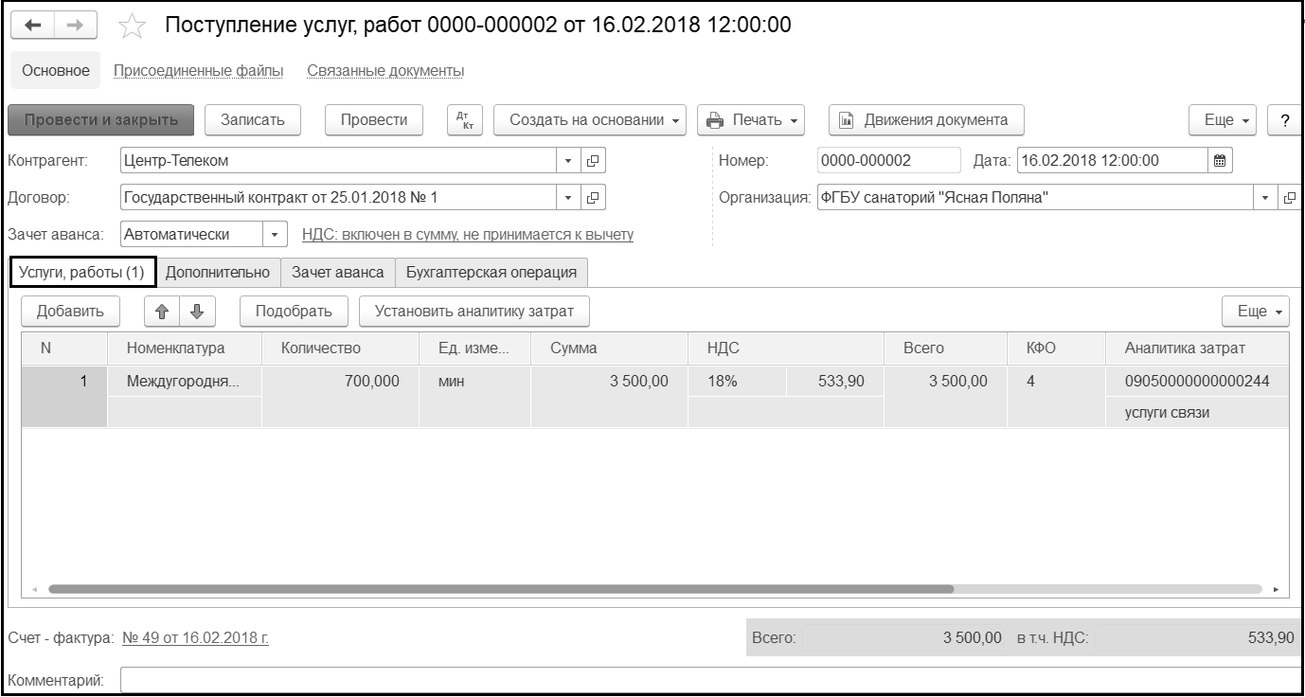
Task: Expand Договор dropdown list
Action: tap(569, 198)
